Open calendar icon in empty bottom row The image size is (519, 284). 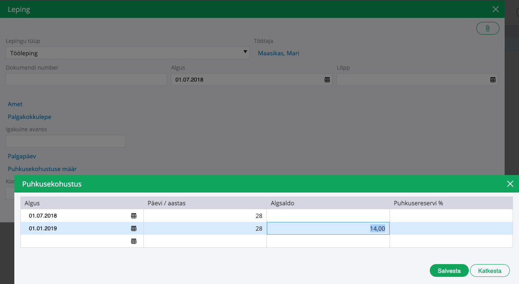coord(134,241)
